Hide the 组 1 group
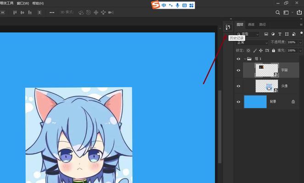The image size is (304, 183). click(238, 59)
